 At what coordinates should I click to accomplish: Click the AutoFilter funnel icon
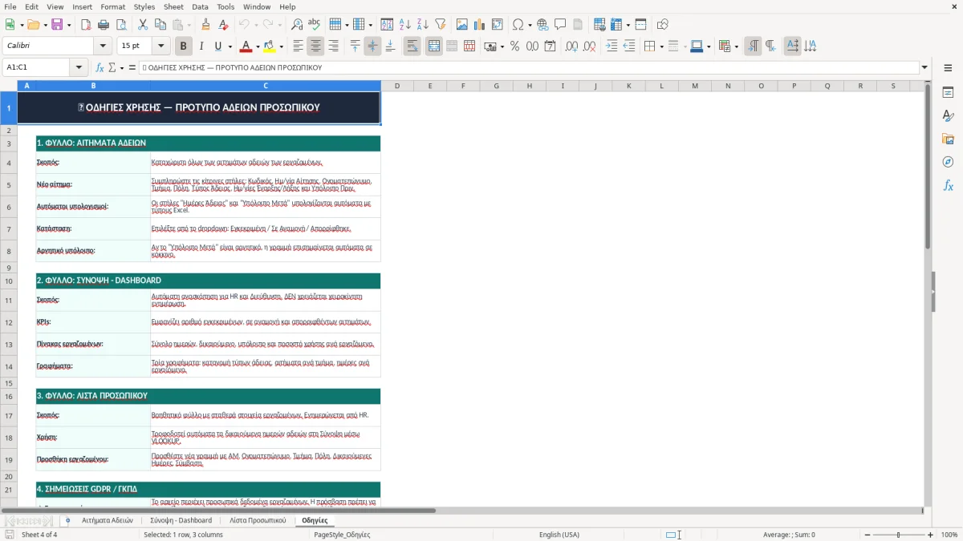point(440,25)
